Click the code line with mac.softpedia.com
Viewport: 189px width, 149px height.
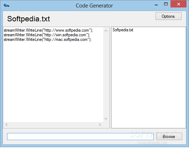pos(48,39)
